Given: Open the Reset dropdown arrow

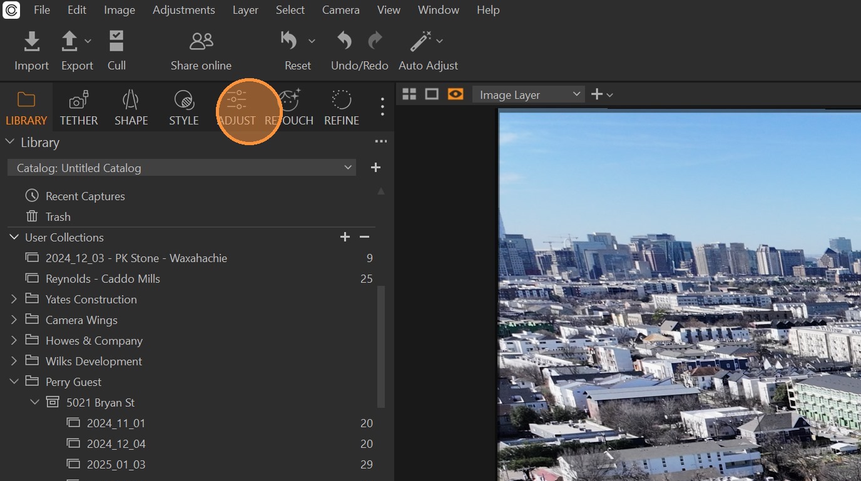Looking at the screenshot, I should (312, 41).
